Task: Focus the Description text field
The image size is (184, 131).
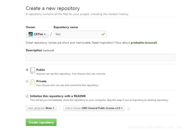Action: [100, 57]
